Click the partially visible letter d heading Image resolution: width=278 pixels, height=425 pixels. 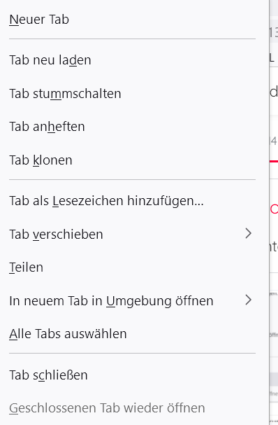[x=274, y=92]
